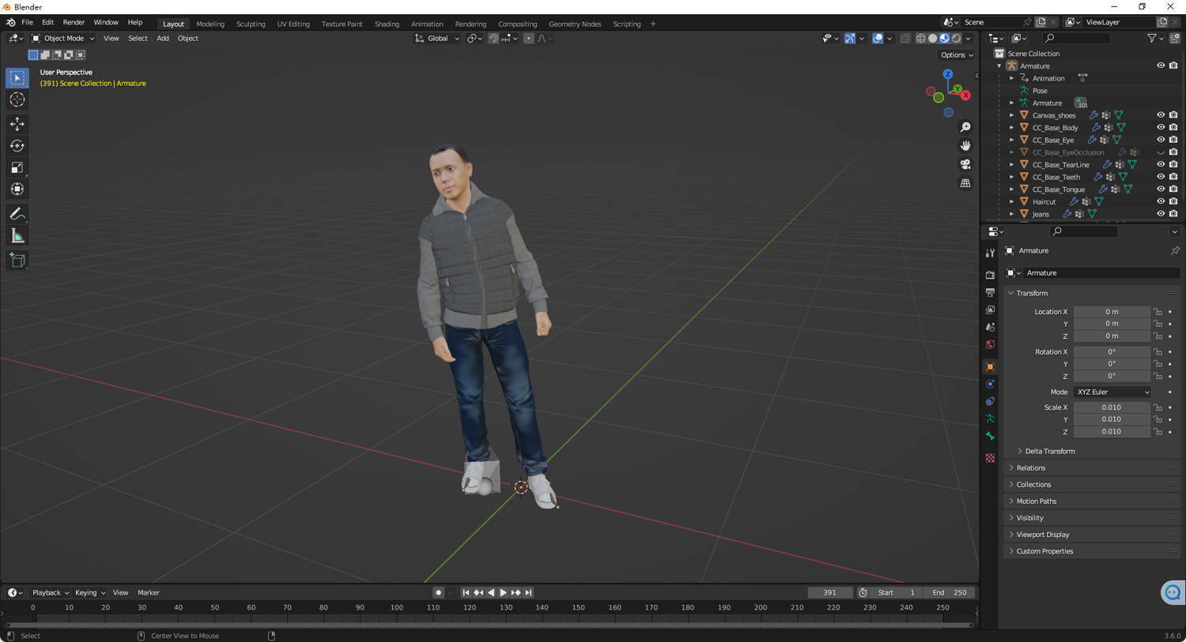The image size is (1186, 642).
Task: Open the Render menu
Action: (74, 23)
